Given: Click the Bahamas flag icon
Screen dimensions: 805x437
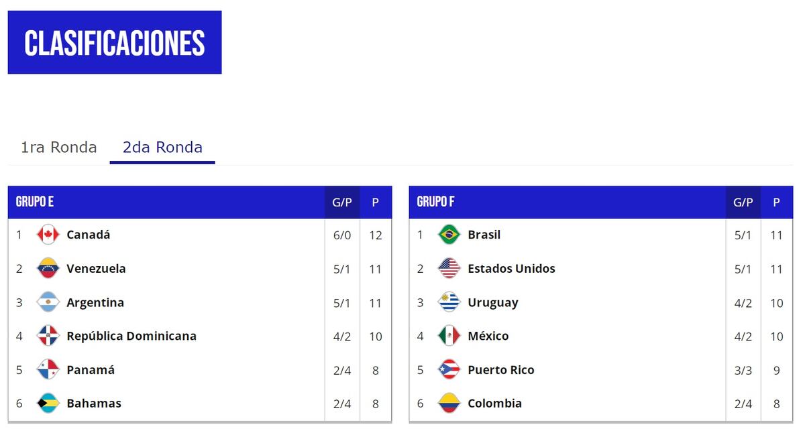Looking at the screenshot, I should 48,403.
